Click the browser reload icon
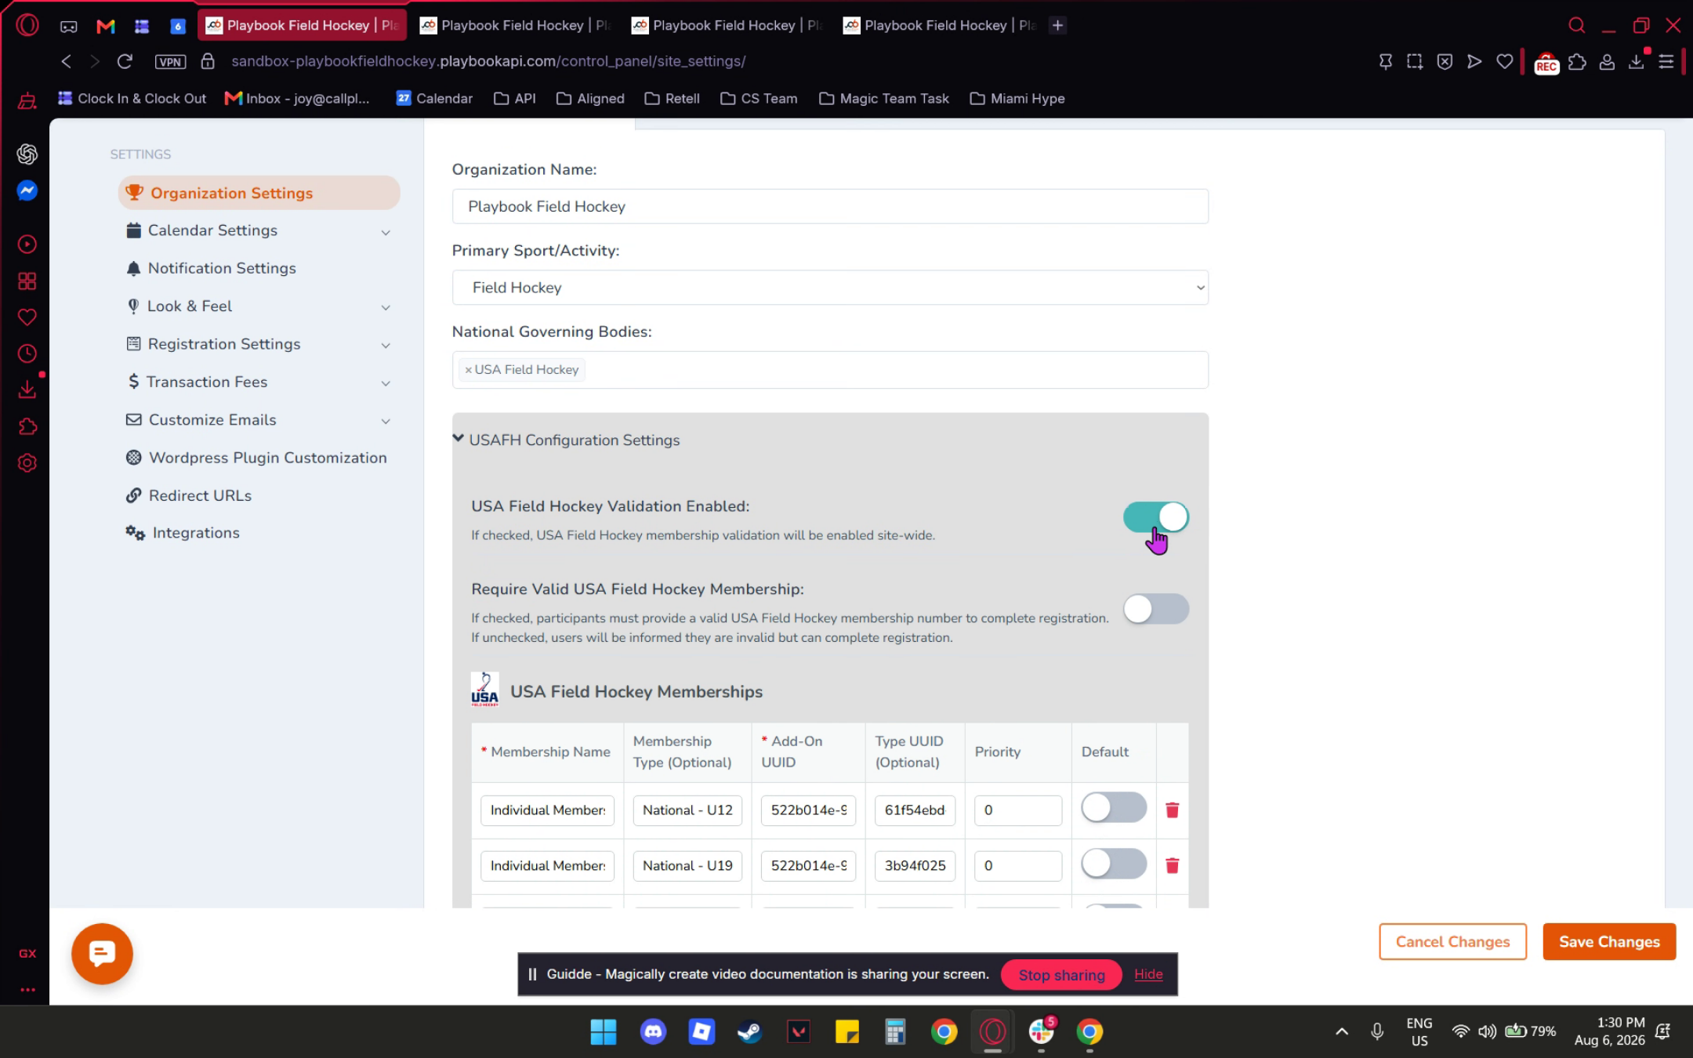The height and width of the screenshot is (1058, 1693). coord(125,61)
